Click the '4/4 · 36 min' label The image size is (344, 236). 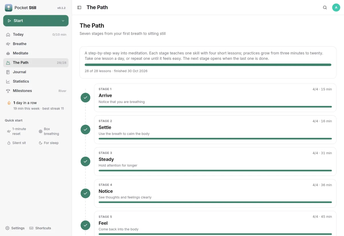[x=322, y=185]
